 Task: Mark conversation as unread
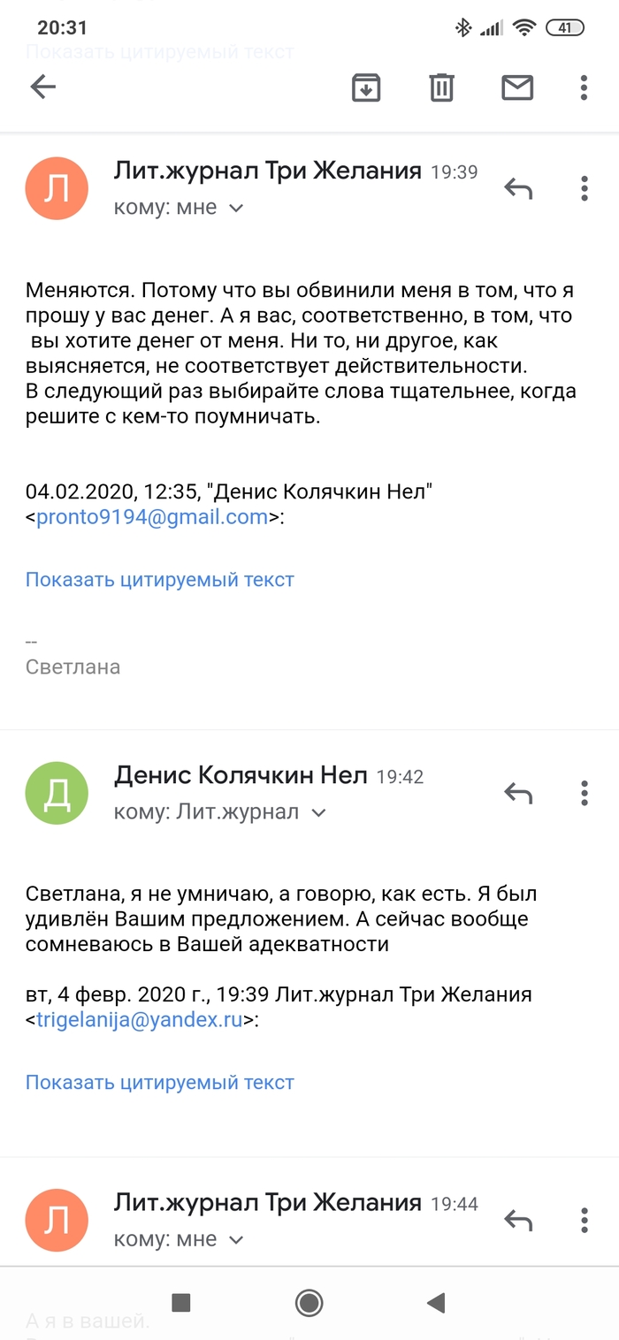pyautogui.click(x=517, y=88)
